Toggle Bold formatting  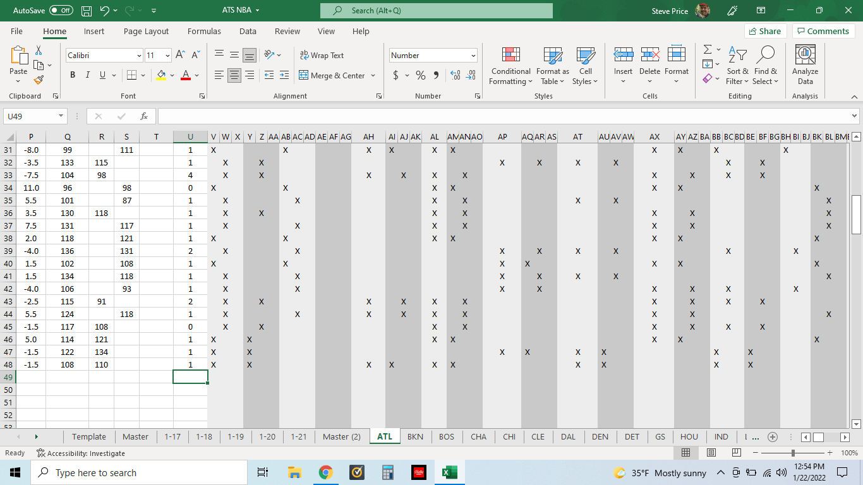73,75
